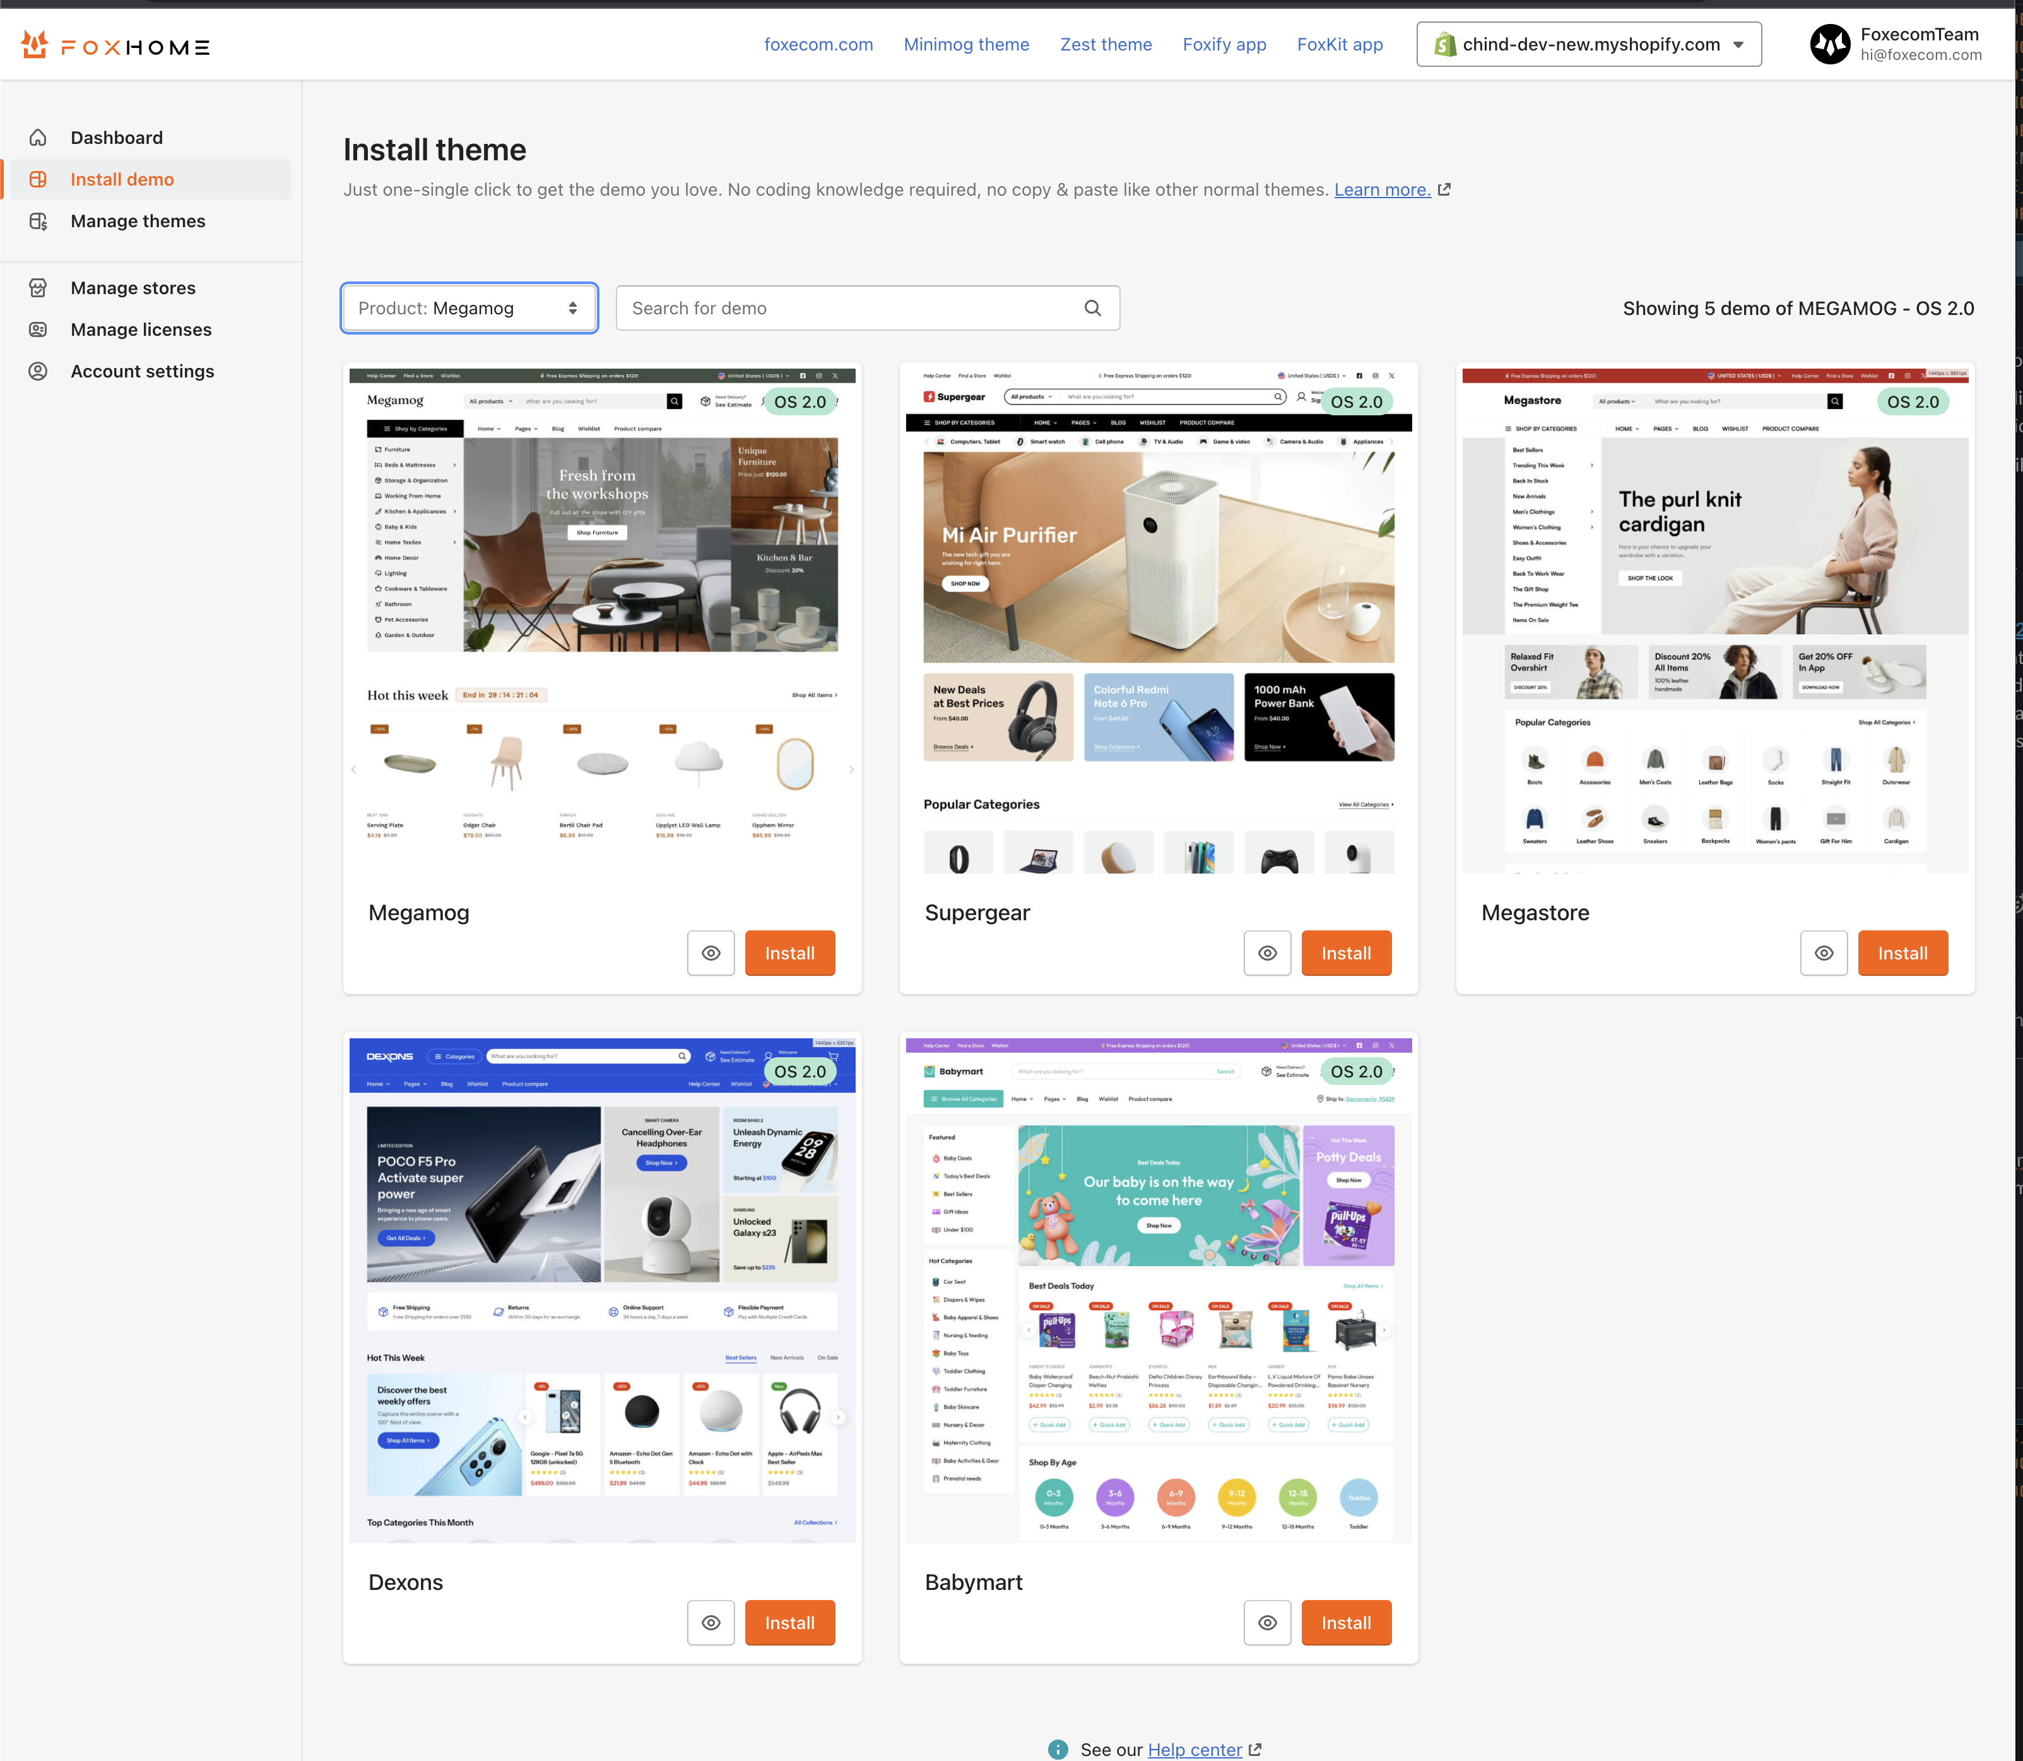Click the Supergear demo title

point(977,913)
